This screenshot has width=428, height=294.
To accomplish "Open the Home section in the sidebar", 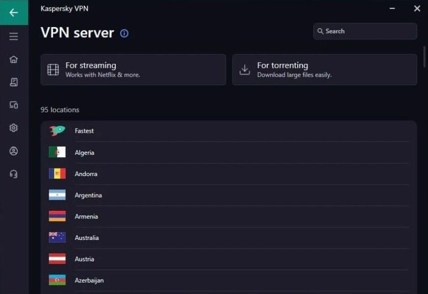I will [x=14, y=59].
